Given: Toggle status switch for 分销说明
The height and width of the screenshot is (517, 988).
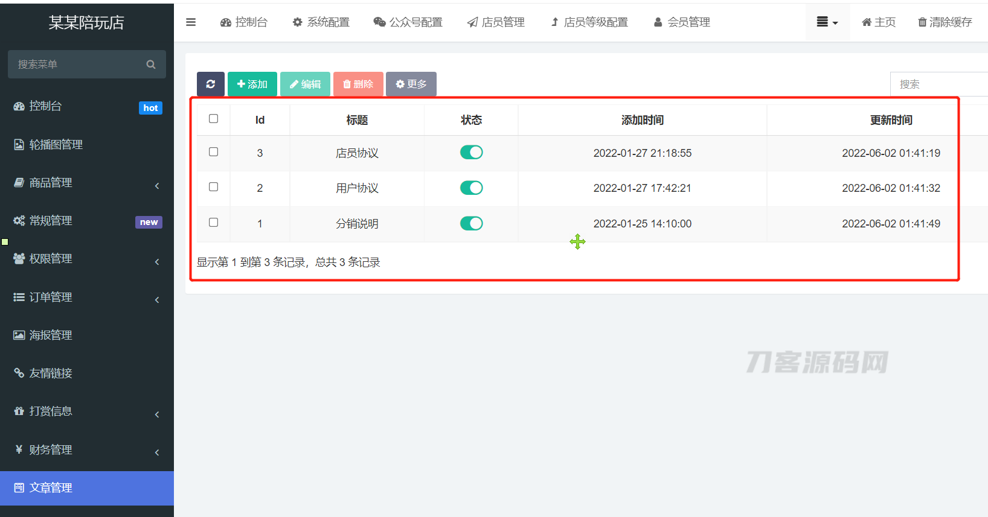Looking at the screenshot, I should (471, 224).
